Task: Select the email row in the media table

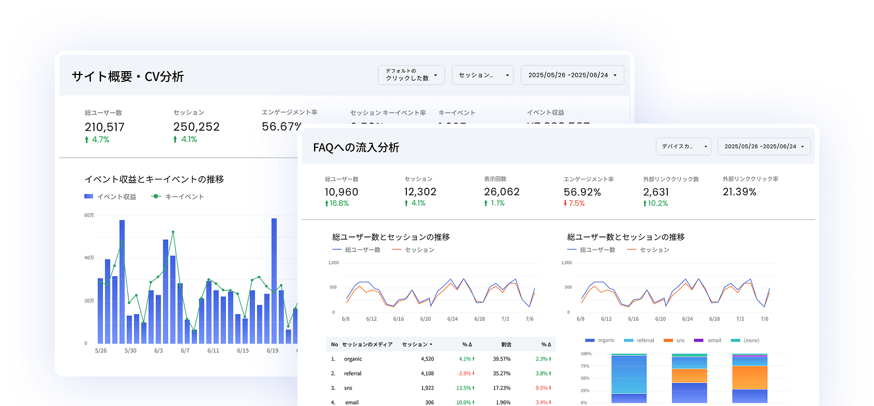Action: [441, 402]
